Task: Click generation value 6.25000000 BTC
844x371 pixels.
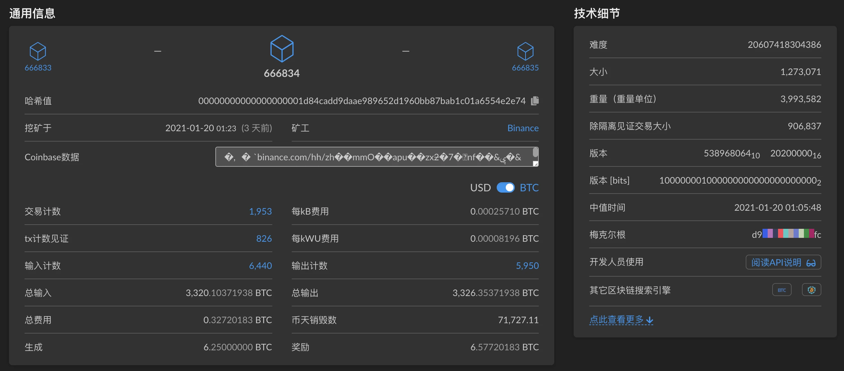Action: click(x=238, y=347)
